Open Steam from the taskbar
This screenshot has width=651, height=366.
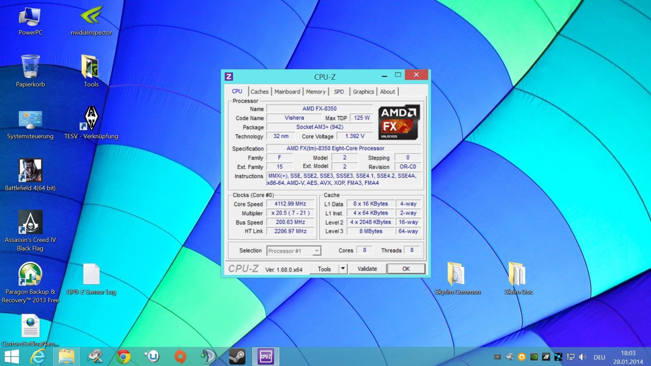237,357
